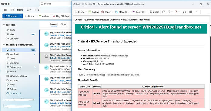Click the mark as read/unread envelope icon
This screenshot has height=111, width=211.
(164, 12)
